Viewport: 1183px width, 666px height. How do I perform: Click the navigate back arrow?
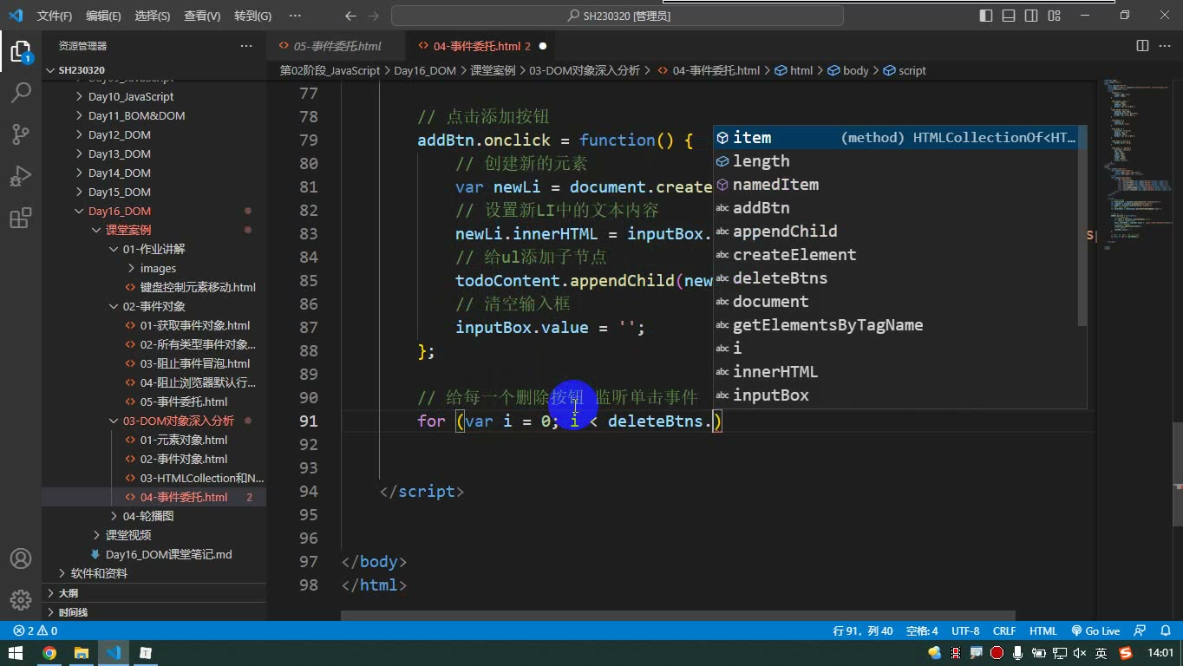tap(350, 16)
